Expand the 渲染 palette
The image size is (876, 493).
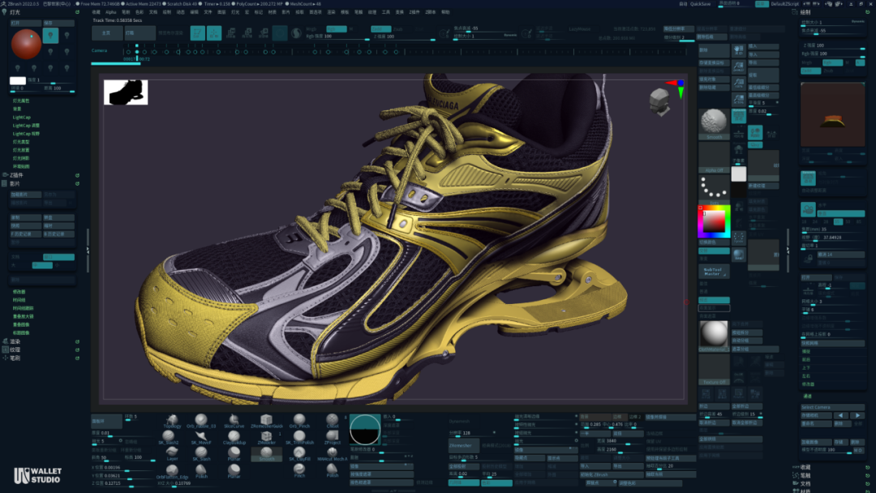(15, 341)
